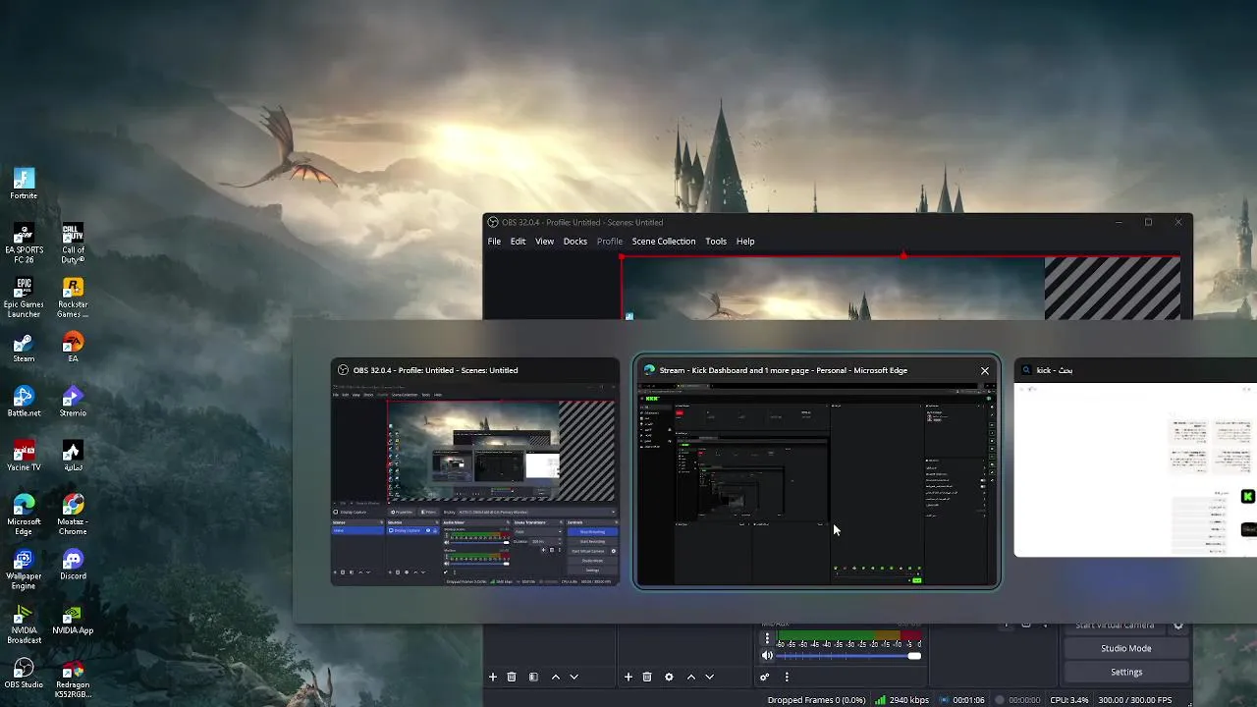Click the EA app desktop shortcut

point(73,348)
